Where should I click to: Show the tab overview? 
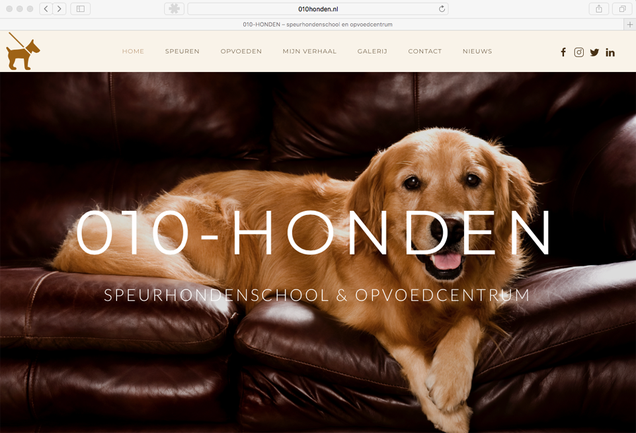(622, 9)
